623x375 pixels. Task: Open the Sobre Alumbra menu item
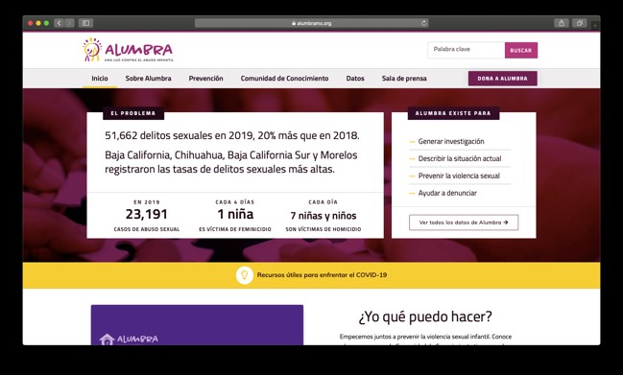click(x=148, y=79)
